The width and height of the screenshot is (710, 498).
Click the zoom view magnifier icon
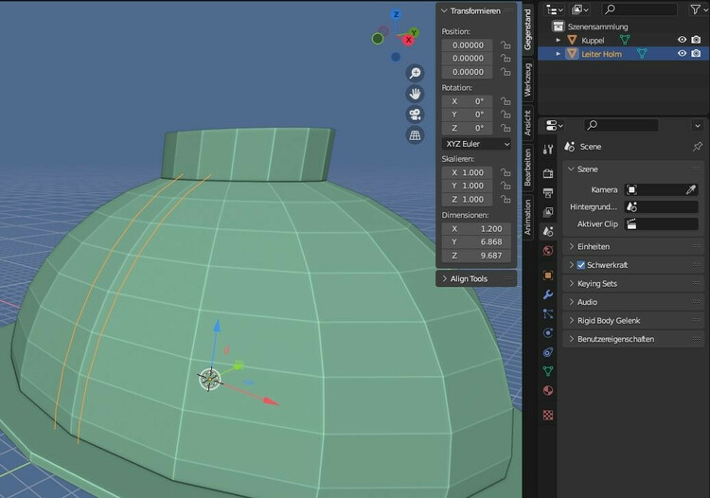click(415, 73)
